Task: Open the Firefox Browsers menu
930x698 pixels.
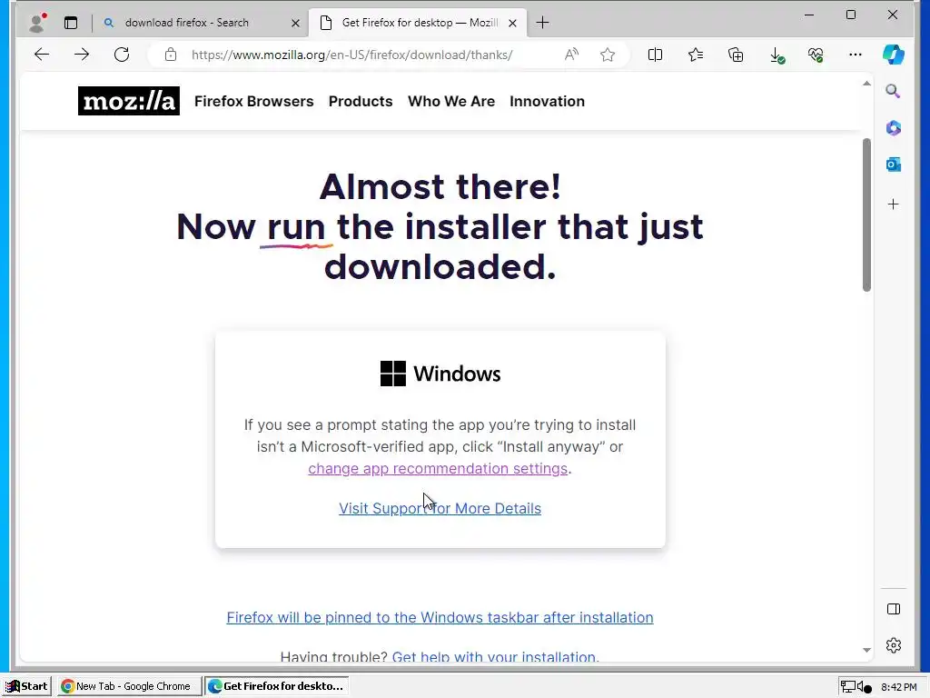Action: coord(254,102)
